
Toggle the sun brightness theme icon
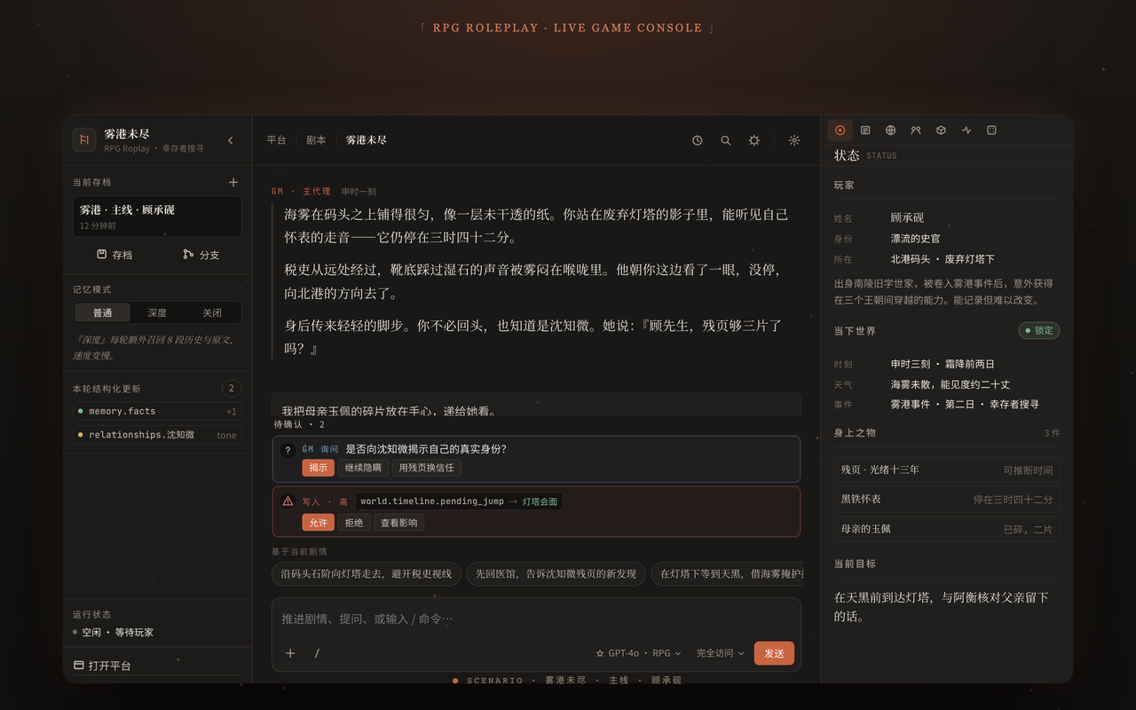(794, 140)
